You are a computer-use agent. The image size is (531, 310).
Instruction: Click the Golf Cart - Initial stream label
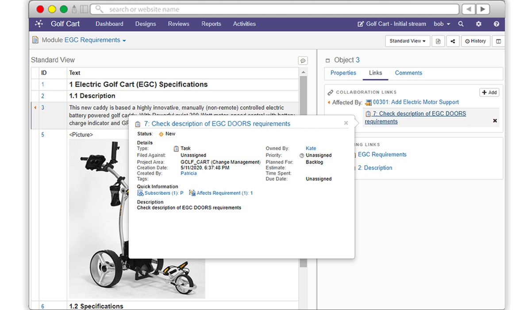396,24
